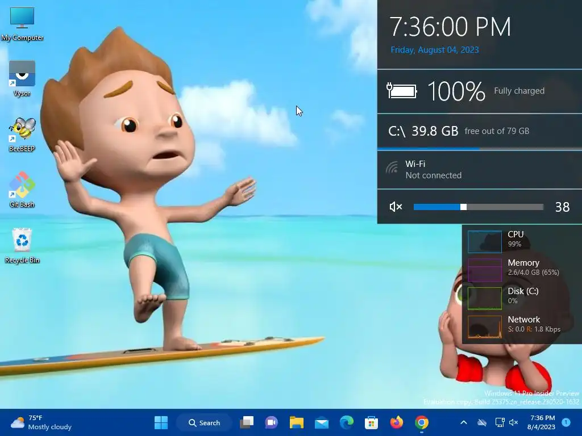Click the muted volume tray icon
The height and width of the screenshot is (436, 582).
[x=513, y=422]
